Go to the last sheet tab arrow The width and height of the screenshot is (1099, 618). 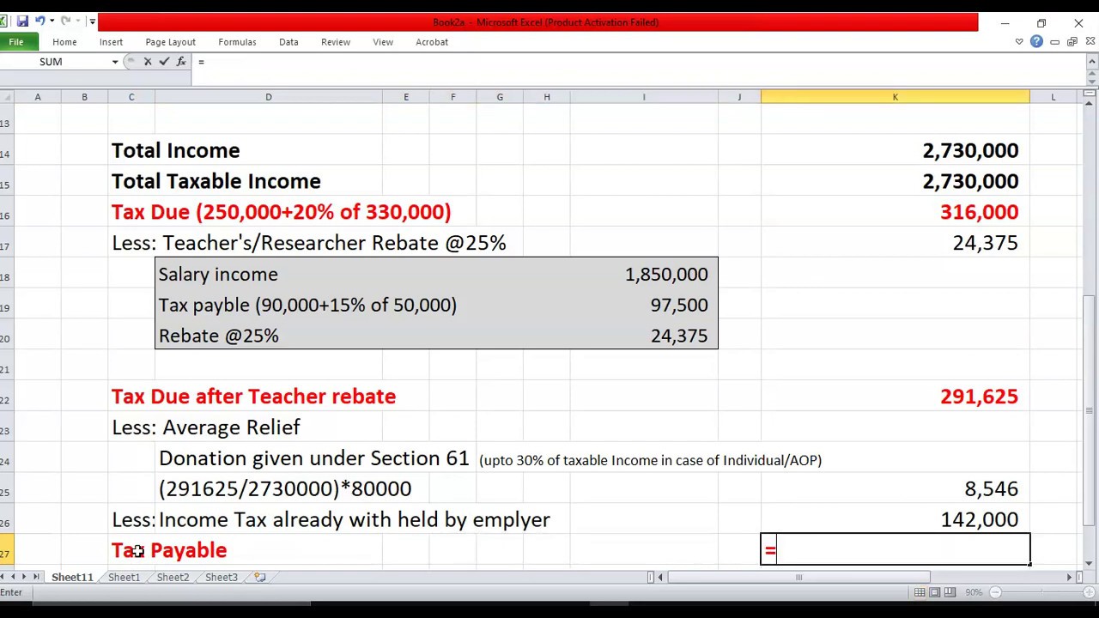tap(35, 578)
